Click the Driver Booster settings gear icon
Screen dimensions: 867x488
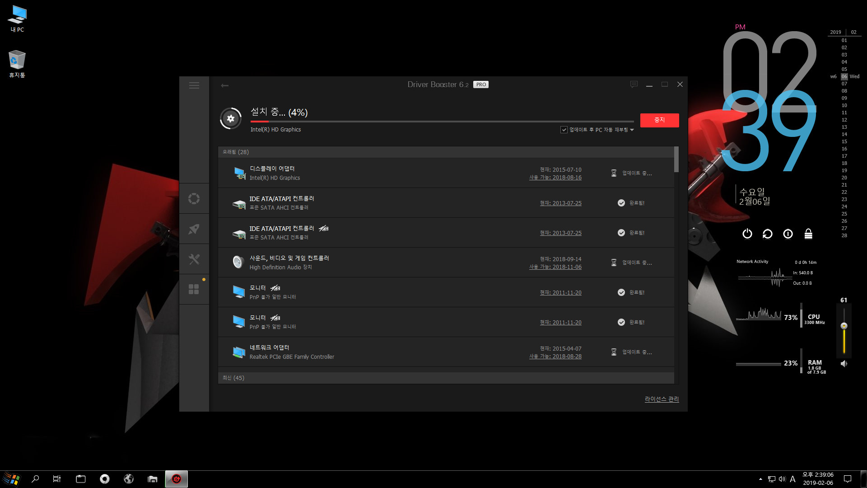click(231, 119)
